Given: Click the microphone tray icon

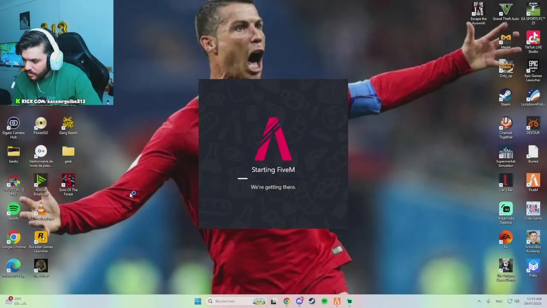Looking at the screenshot, I should 488,301.
